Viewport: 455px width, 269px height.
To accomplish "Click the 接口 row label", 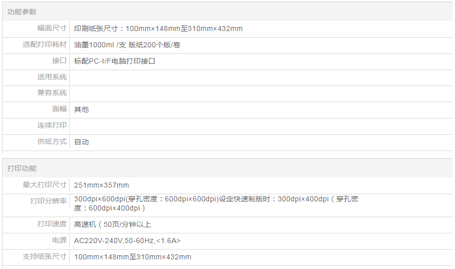I will tap(59, 61).
